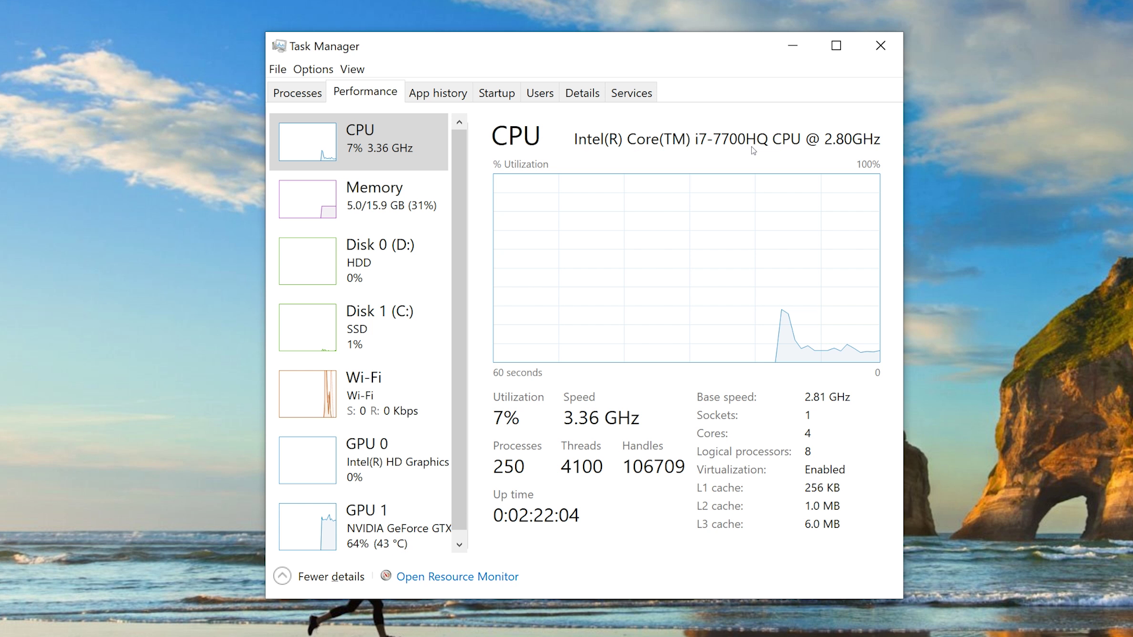Viewport: 1133px width, 637px height.
Task: Click the CPU model name heading
Action: 727,139
